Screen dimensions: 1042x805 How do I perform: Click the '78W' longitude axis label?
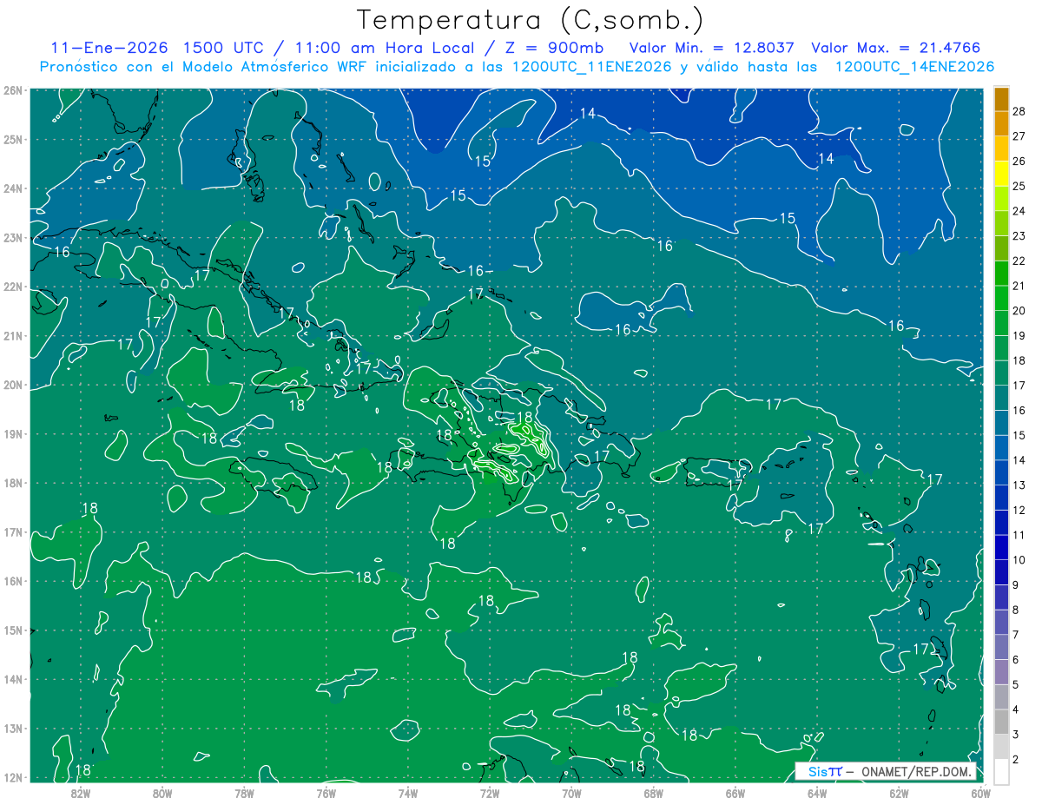click(x=244, y=793)
